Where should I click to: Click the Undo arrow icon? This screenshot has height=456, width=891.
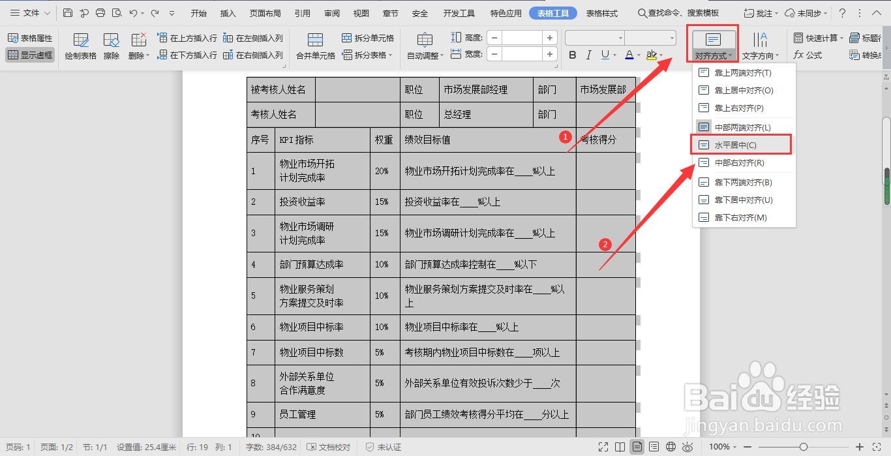click(133, 13)
